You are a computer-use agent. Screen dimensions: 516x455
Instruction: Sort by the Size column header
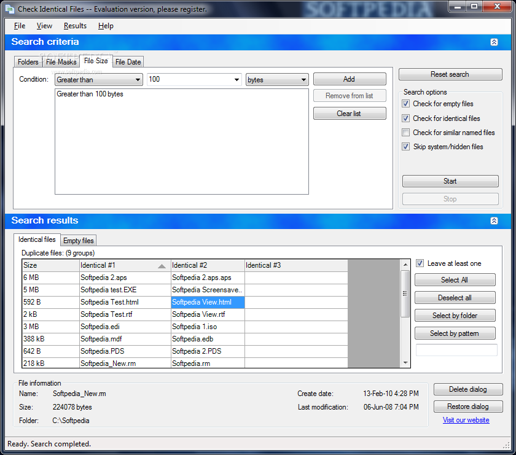(50, 265)
